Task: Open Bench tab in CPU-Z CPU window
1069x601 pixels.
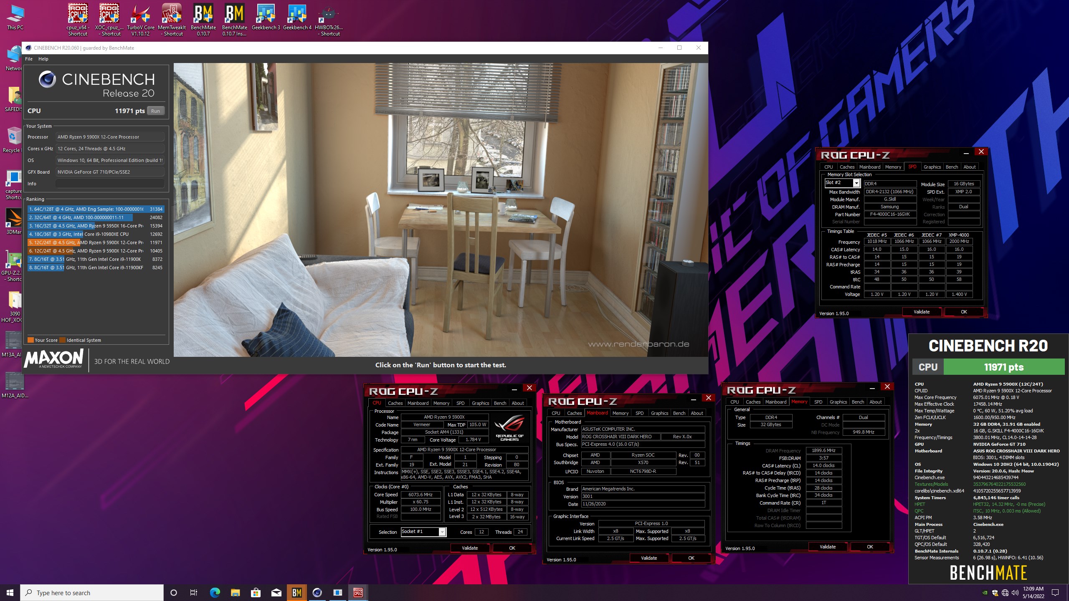Action: [500, 403]
